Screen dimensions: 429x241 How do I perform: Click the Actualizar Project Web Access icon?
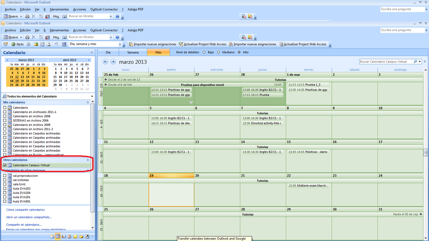pyautogui.click(x=181, y=44)
